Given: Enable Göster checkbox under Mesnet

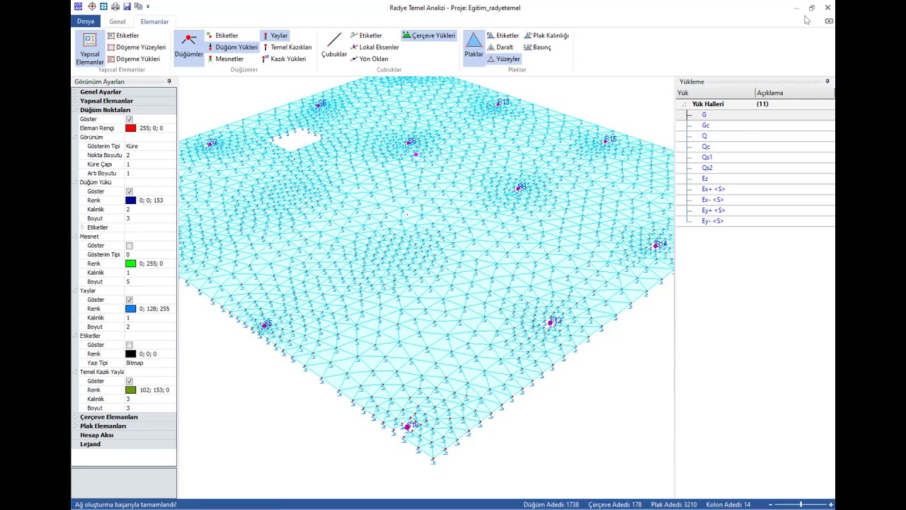Looking at the screenshot, I should point(129,246).
